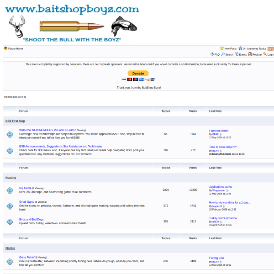Open the Register page
Viewport: 274px width, 274px height.
[x=257, y=54]
